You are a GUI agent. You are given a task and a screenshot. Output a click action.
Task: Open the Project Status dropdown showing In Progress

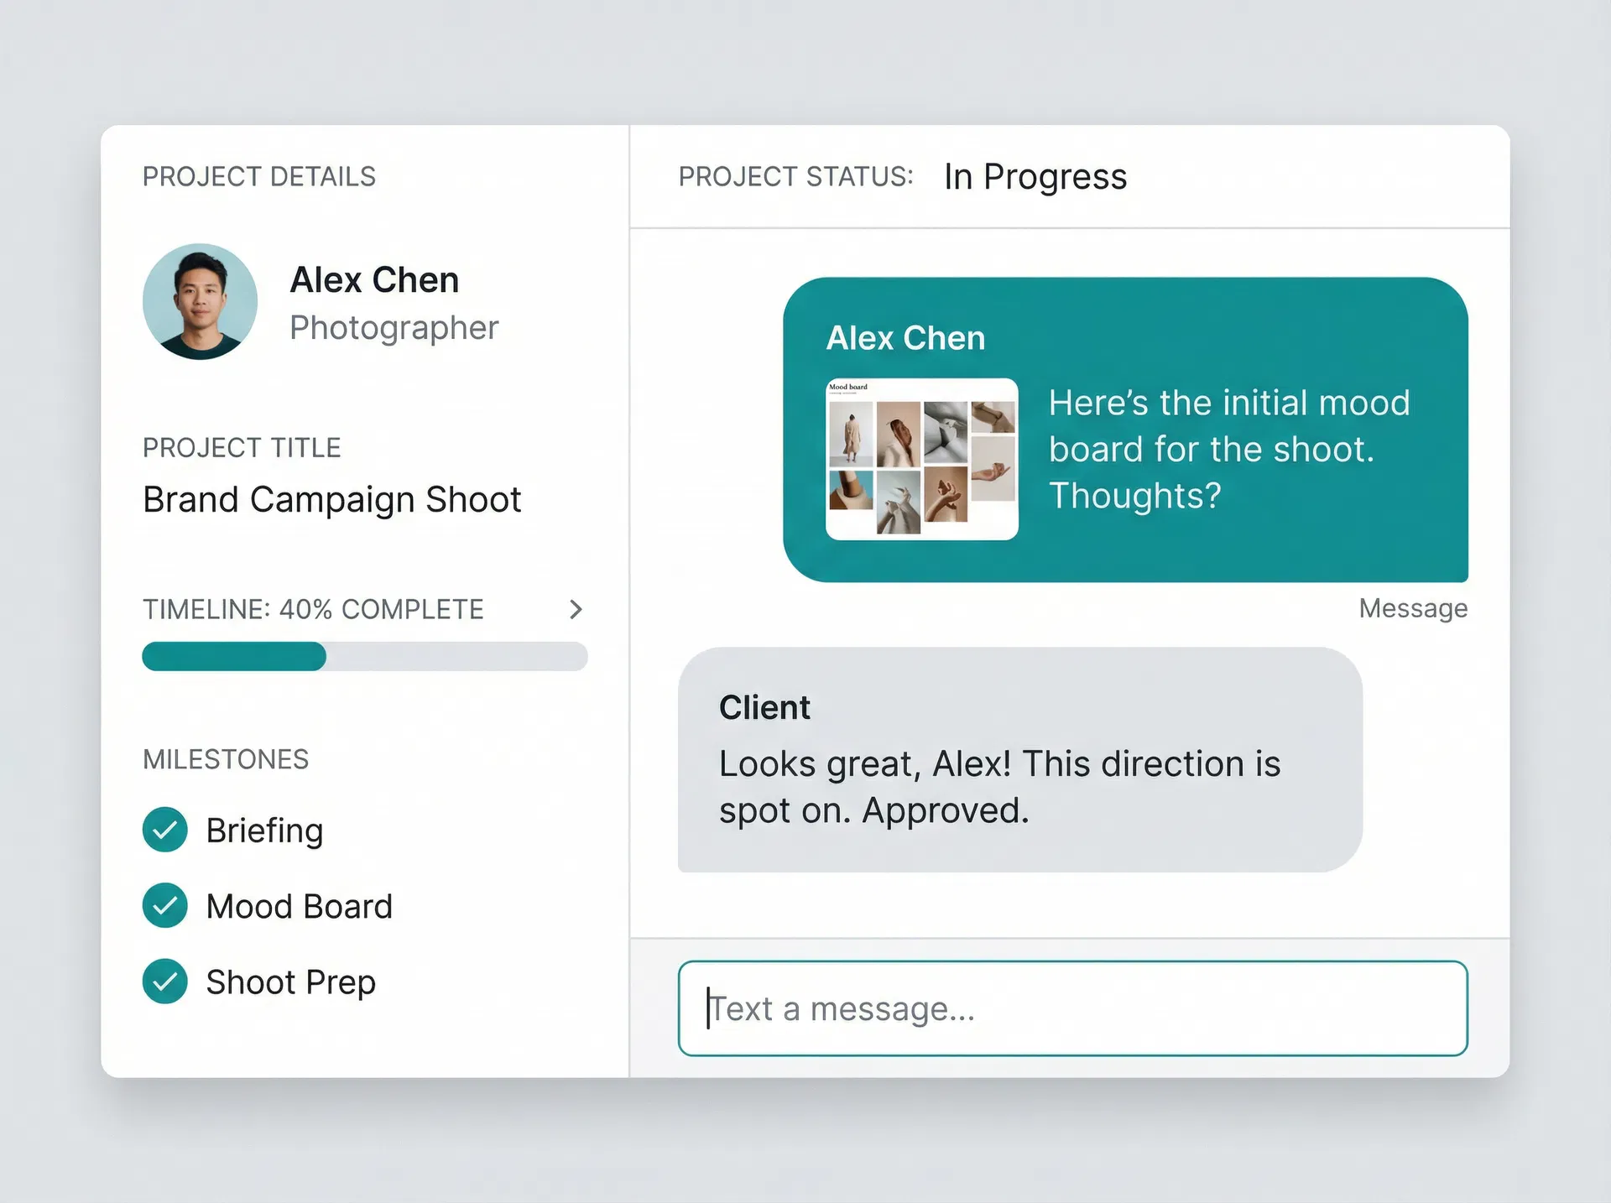coord(1035,177)
